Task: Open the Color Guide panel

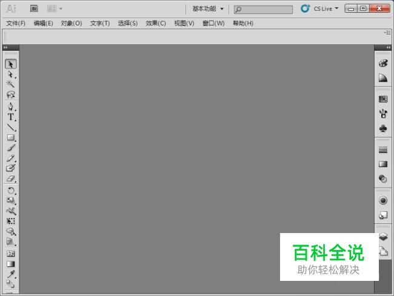Action: click(383, 78)
